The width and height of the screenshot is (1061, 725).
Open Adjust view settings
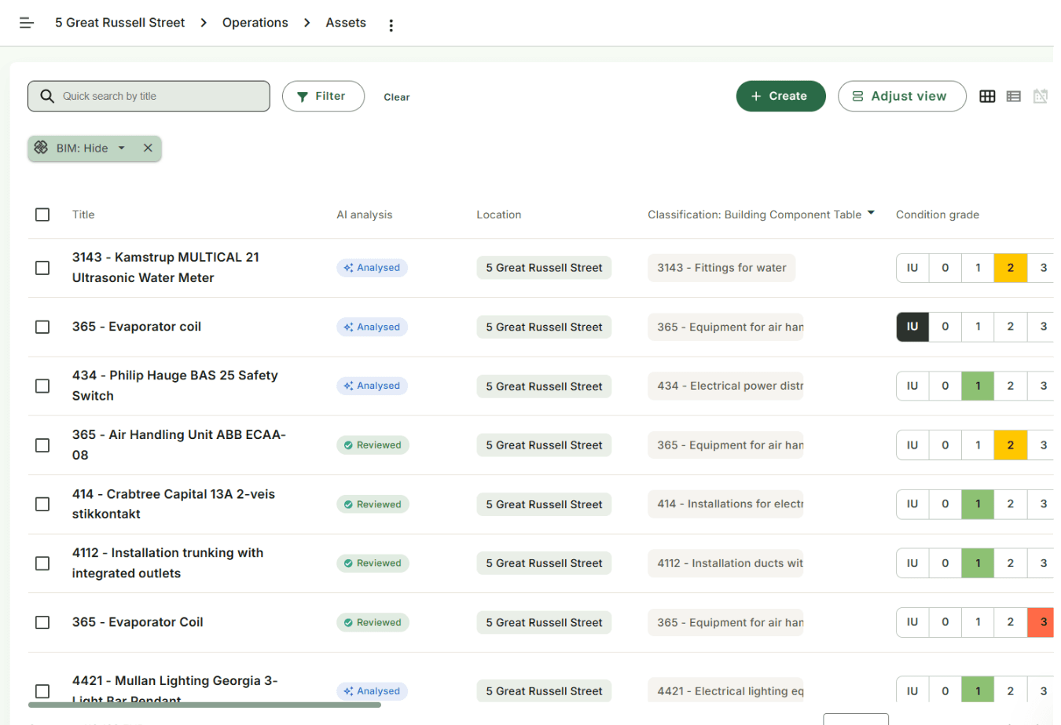pos(901,96)
